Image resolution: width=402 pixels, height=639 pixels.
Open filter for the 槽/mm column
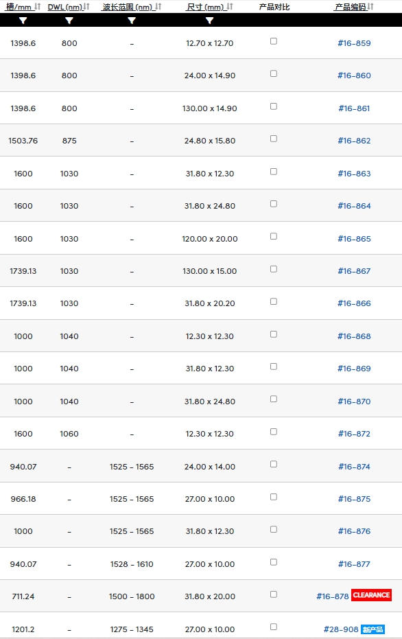23,21
